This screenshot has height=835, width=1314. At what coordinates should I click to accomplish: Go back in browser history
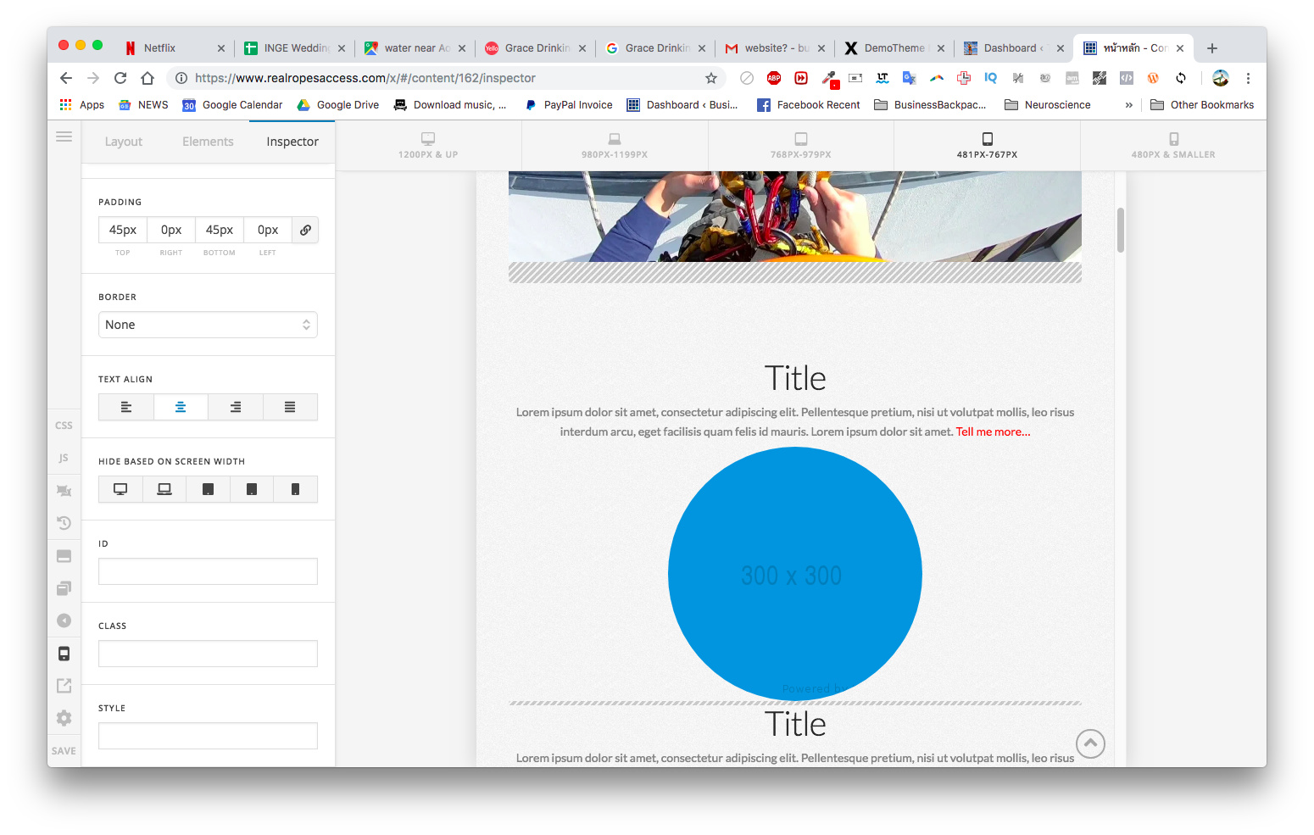click(x=66, y=78)
